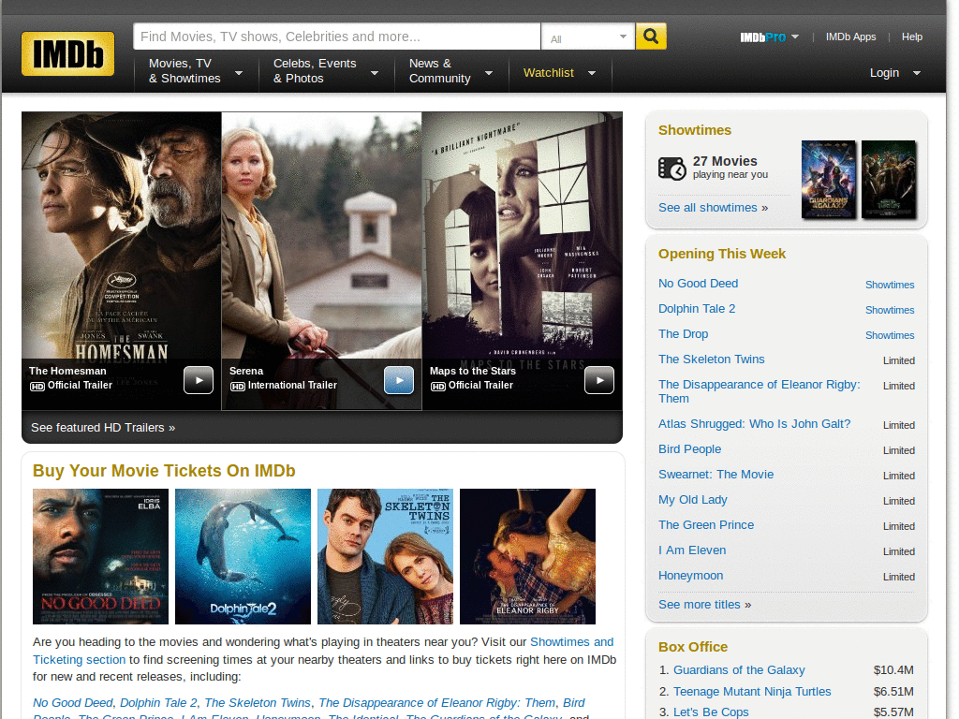Expand the News & Community menu
This screenshot has height=719, width=959.
coord(450,71)
